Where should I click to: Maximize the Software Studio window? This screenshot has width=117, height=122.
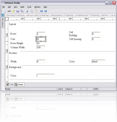coord(110,3)
